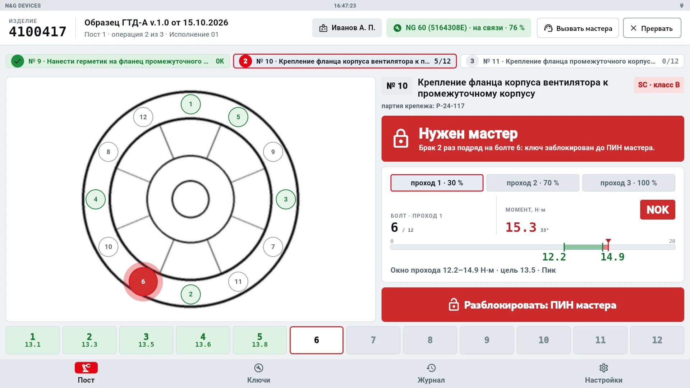
Task: Open step № 10 fan case flange fastening
Action: [x=345, y=61]
